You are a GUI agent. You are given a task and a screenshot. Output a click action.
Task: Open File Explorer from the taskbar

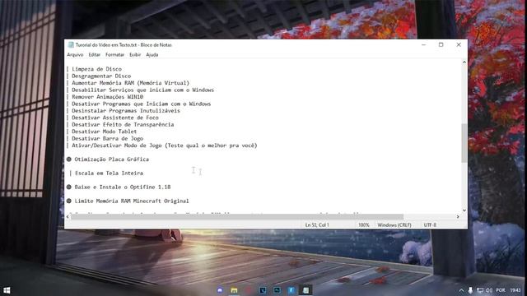click(x=234, y=290)
